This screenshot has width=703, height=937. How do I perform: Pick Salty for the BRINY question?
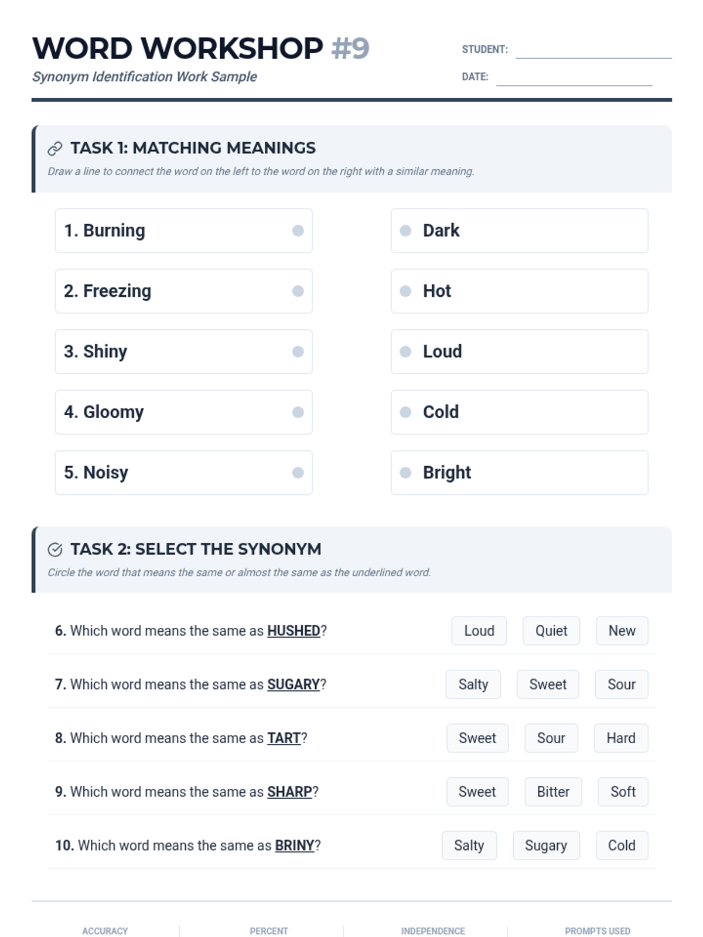point(469,846)
